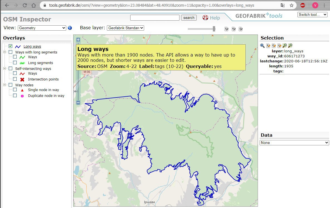Tick the Self-intersecting ways group checkbox
This screenshot has height=208, width=330.
pos(11,68)
